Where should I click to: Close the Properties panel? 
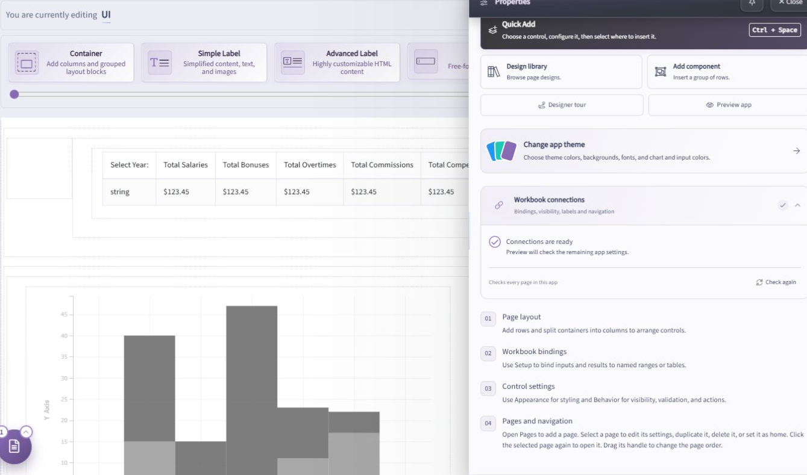click(x=790, y=4)
